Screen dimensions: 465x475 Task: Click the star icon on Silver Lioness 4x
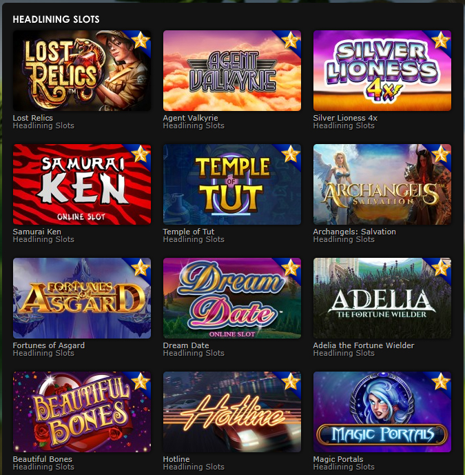pos(441,40)
